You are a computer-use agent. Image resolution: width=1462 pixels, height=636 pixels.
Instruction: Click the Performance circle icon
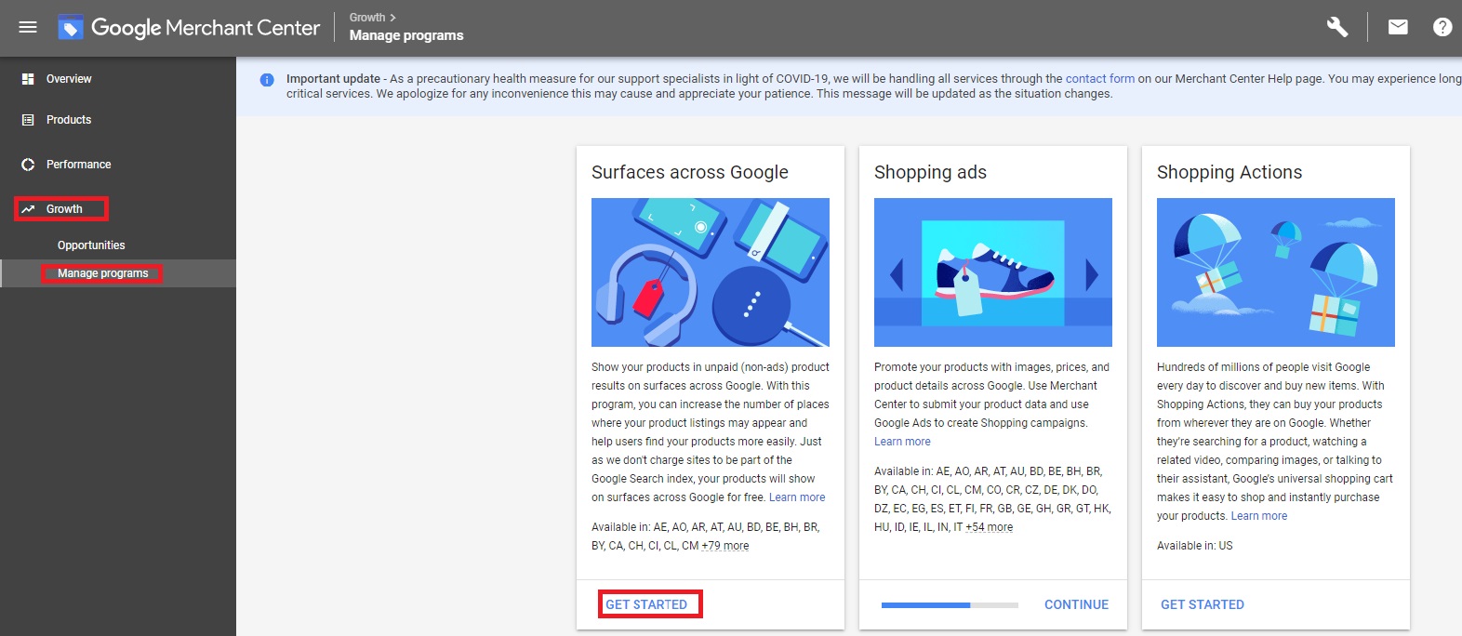click(28, 165)
